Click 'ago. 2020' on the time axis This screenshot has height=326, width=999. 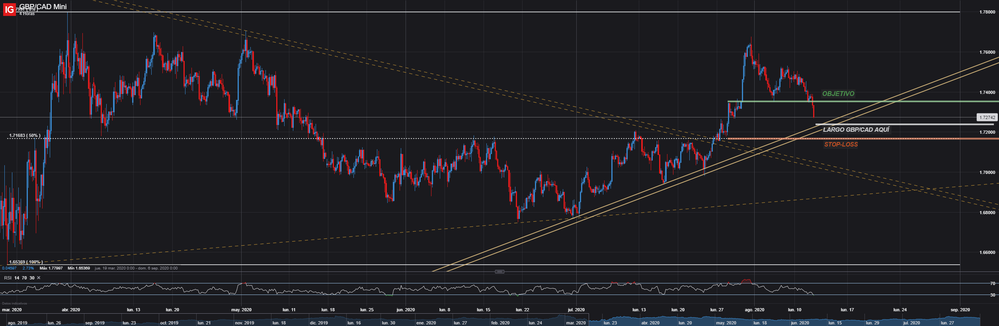(755, 310)
